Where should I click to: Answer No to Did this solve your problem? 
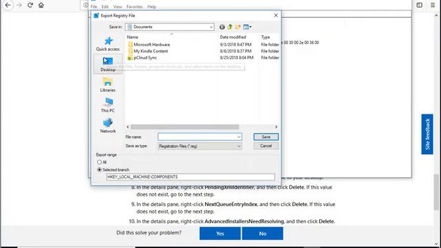coord(263,234)
